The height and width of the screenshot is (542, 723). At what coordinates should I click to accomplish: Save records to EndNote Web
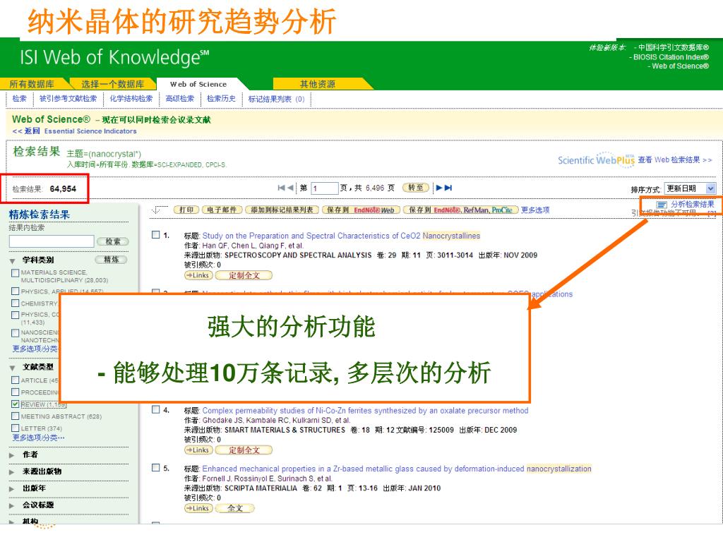(361, 210)
